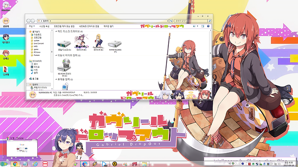
Task: Select 홈 그룹 in the navigation pane
Action: pyautogui.click(x=34, y=79)
